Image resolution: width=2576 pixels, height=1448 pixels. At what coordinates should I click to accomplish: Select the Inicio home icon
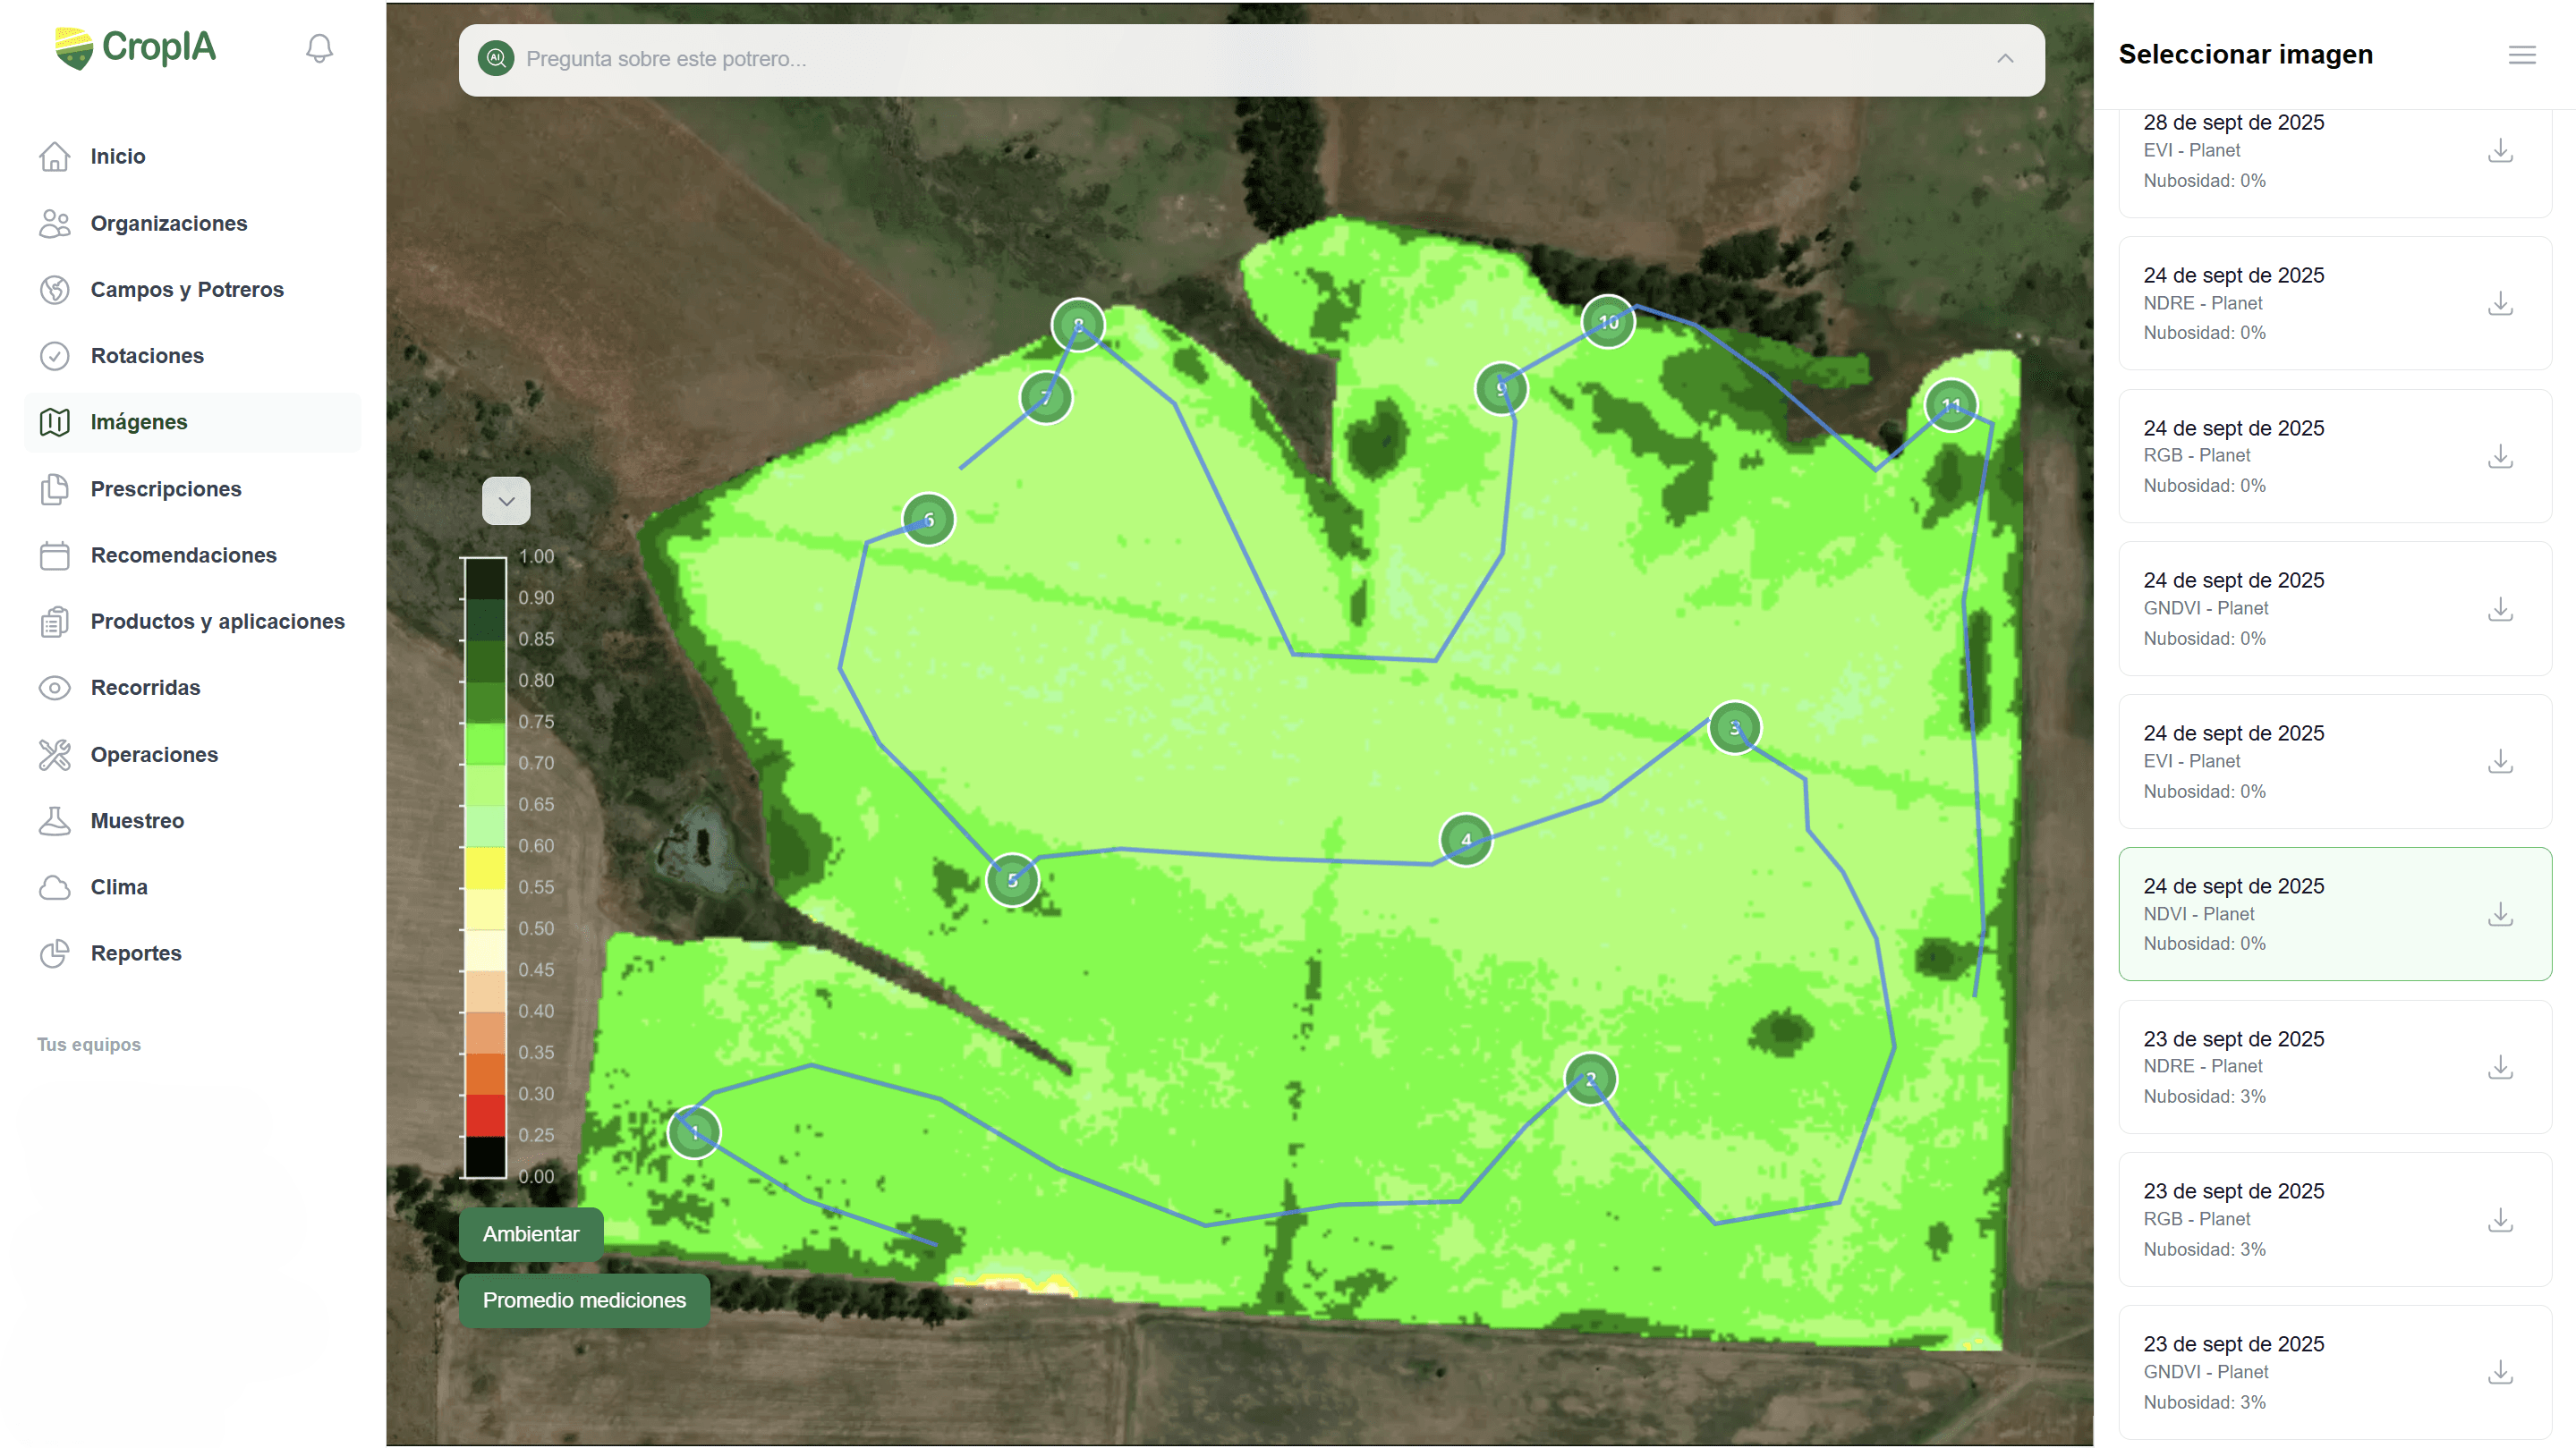(x=55, y=156)
